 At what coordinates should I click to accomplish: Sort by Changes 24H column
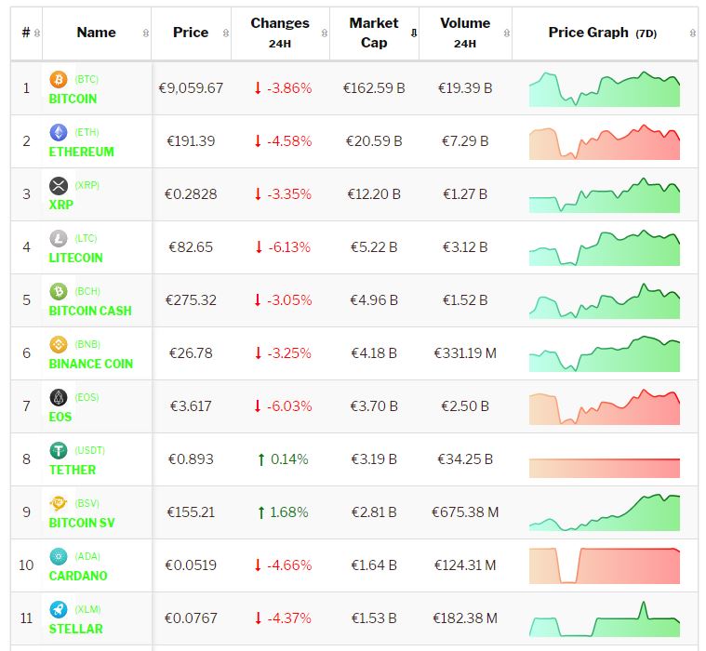[x=280, y=33]
